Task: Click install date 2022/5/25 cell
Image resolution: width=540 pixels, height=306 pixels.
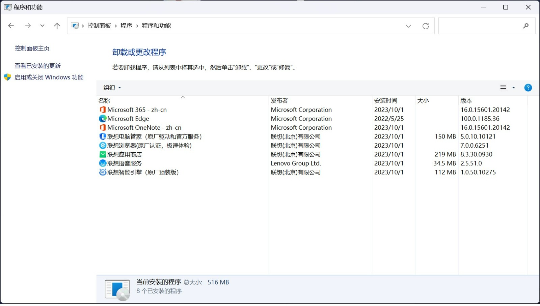Action: (x=389, y=119)
